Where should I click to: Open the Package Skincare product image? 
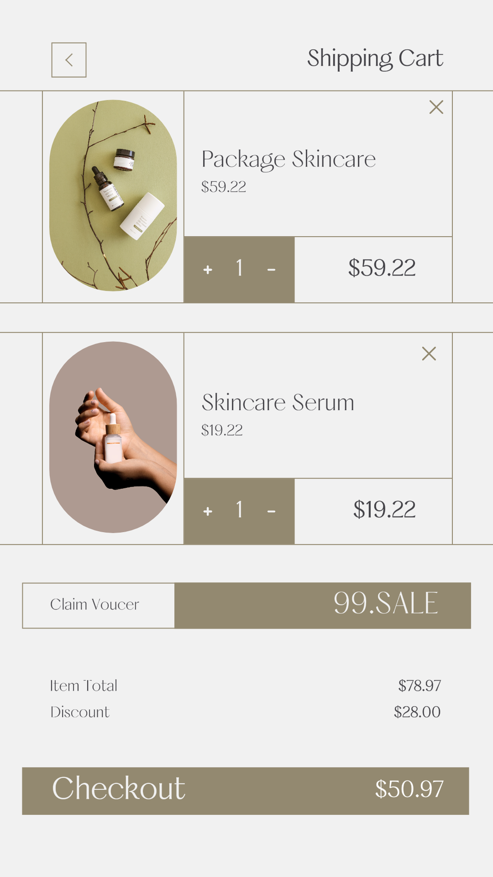pos(113,195)
